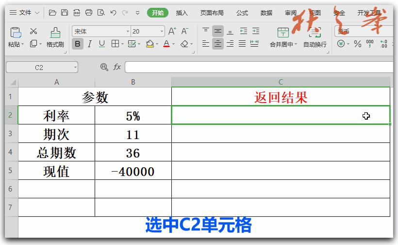Screen dimensions: 398x245
Task: Open fill color dropdown arrow
Action: pos(157,44)
